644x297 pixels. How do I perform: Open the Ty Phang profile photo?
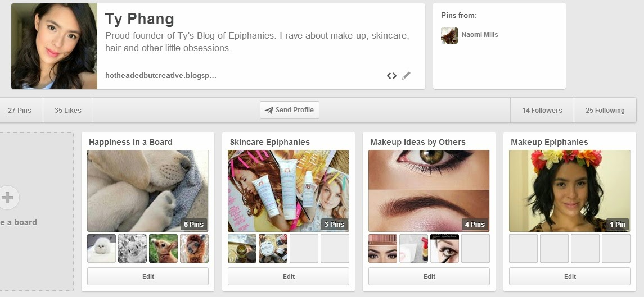(x=54, y=46)
